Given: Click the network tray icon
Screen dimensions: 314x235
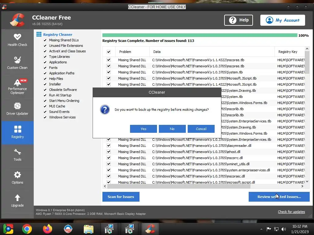Looking at the screenshot, I should coord(276,229).
